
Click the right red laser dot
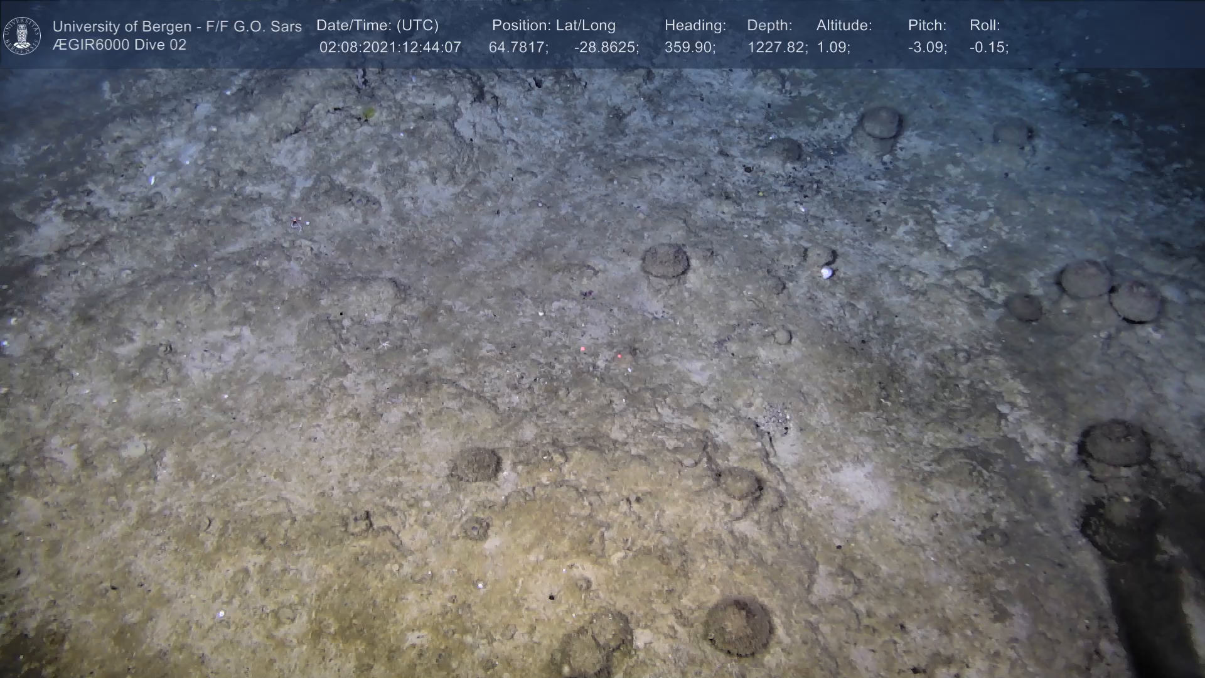(619, 356)
